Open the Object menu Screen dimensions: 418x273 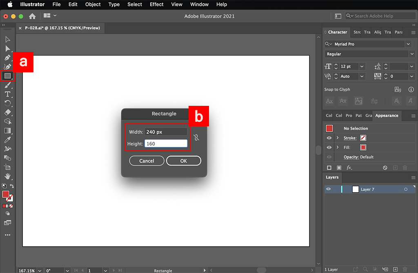point(93,4)
